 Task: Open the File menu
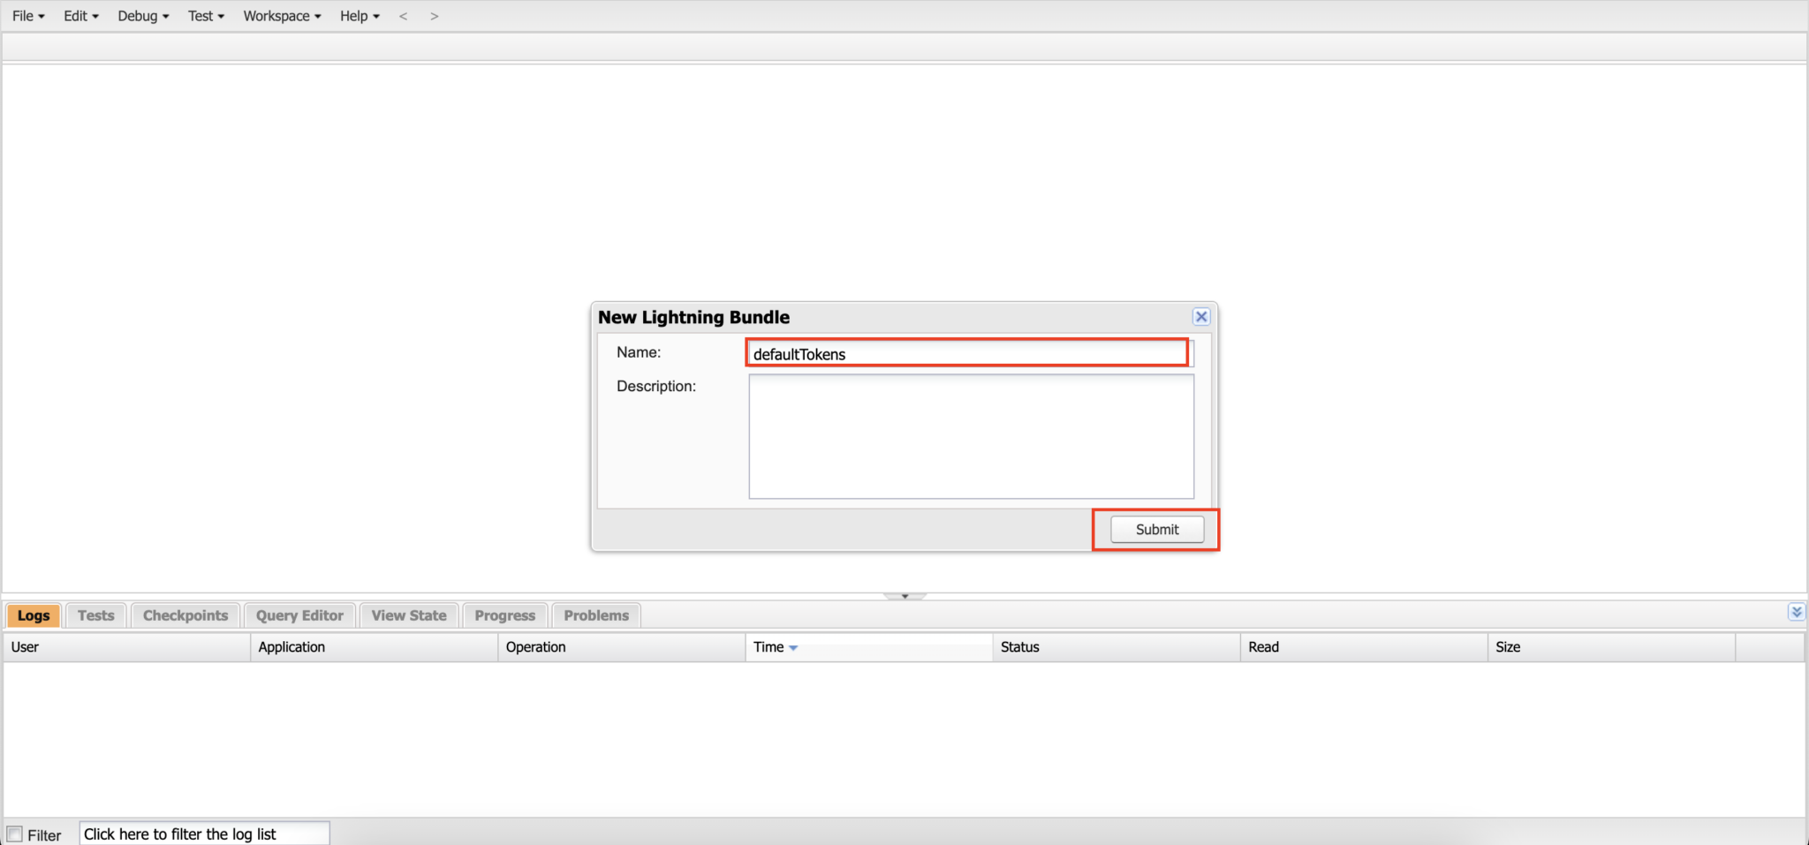point(28,16)
